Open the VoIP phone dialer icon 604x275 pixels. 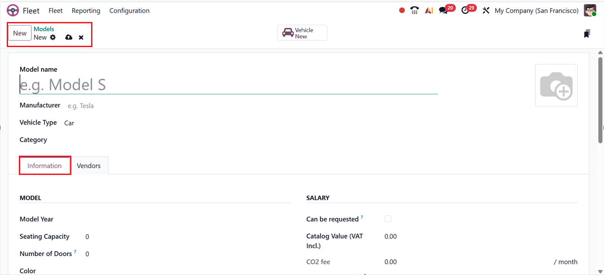pos(415,10)
